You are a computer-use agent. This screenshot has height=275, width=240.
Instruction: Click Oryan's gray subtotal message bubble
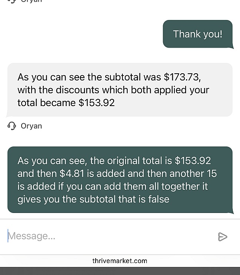(120, 90)
